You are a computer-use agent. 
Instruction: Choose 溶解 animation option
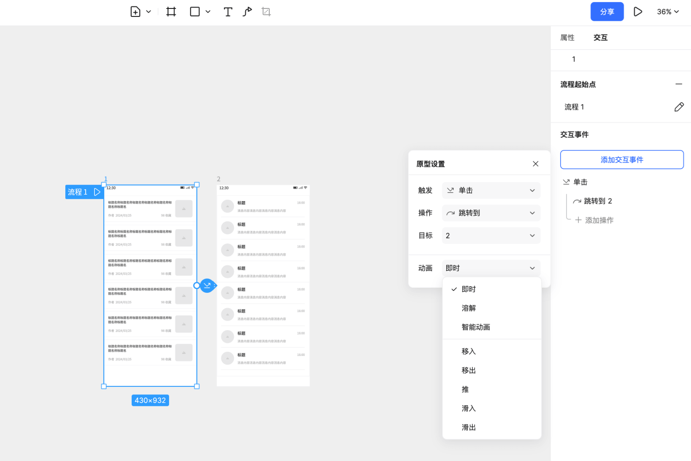coord(492,308)
